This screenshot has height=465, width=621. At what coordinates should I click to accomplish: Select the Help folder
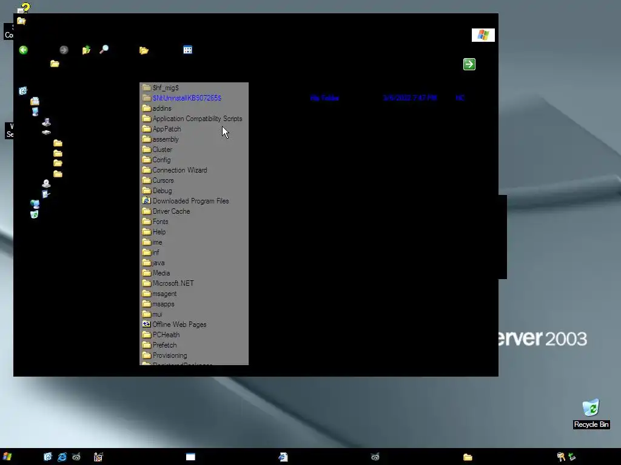[x=154, y=232]
